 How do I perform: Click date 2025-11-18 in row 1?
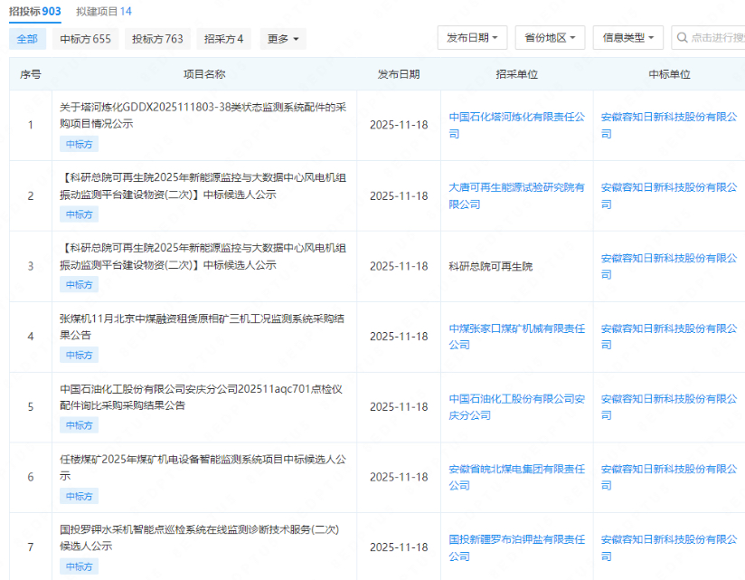[x=399, y=125]
